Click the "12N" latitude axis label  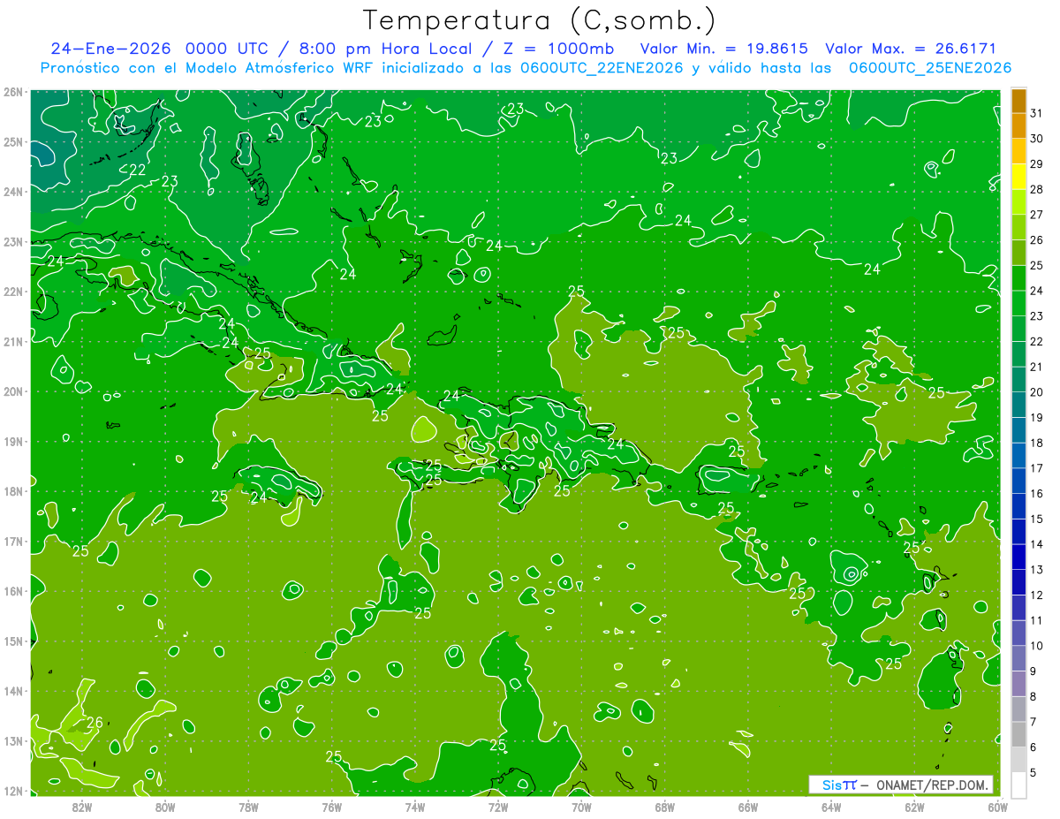pos(12,791)
